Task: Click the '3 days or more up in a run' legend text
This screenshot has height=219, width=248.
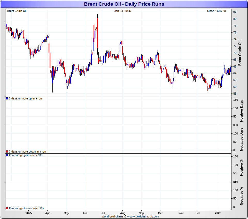Action: (x=26, y=98)
